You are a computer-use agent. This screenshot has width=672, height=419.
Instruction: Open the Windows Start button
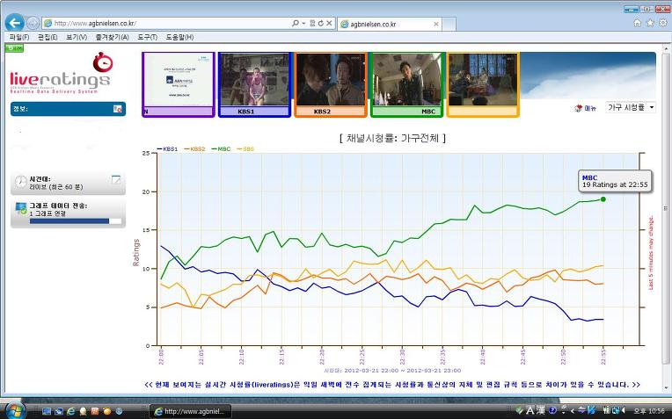coord(16,410)
